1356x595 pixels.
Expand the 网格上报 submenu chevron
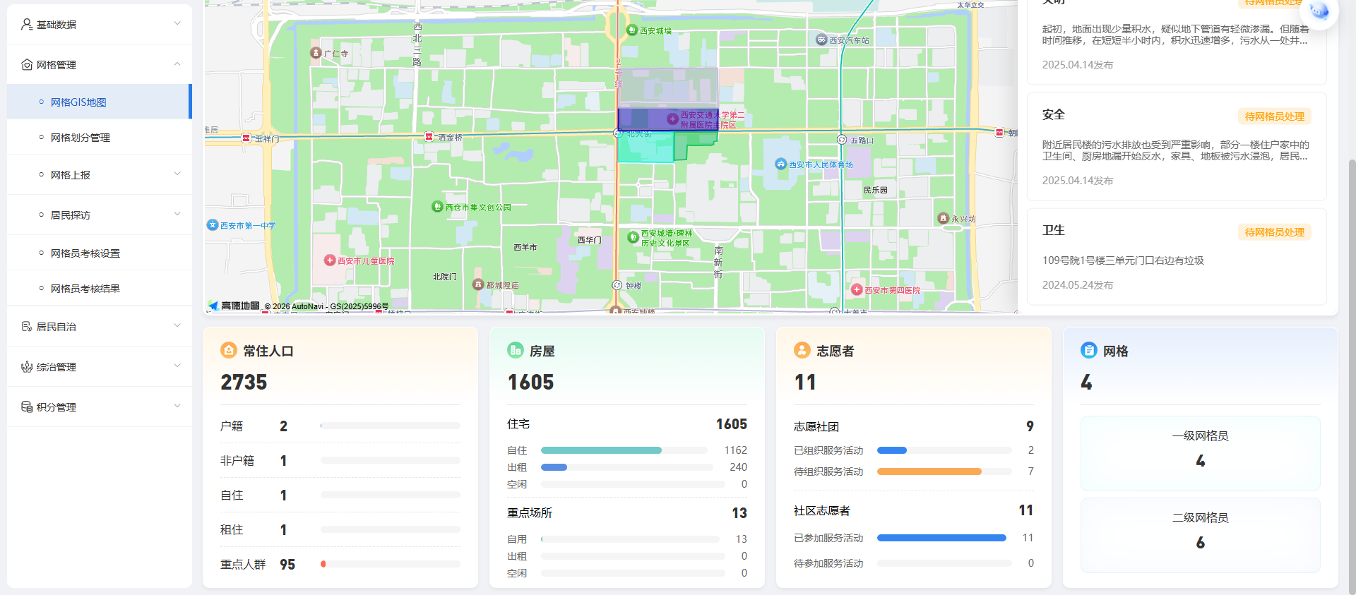click(177, 174)
